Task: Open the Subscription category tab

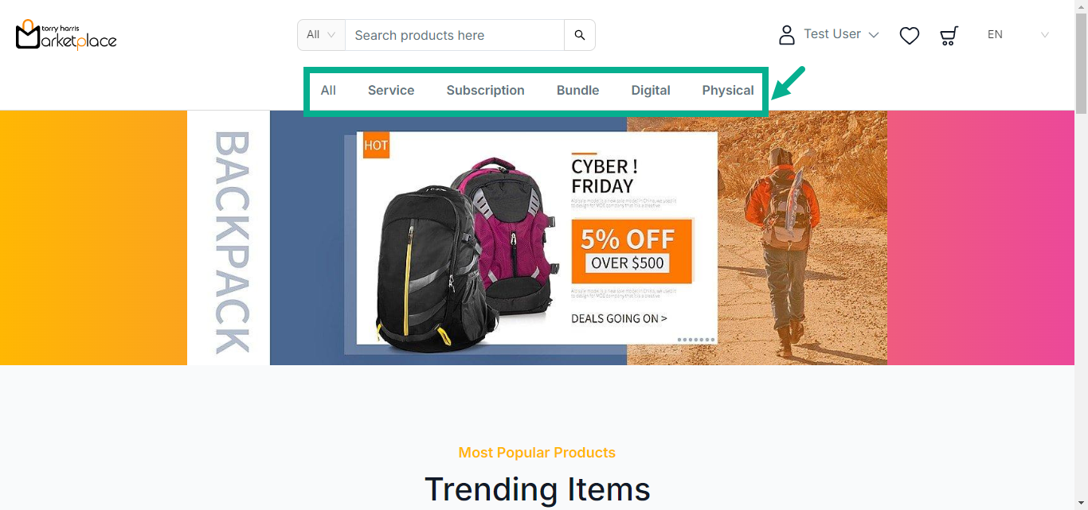Action: [x=485, y=91]
